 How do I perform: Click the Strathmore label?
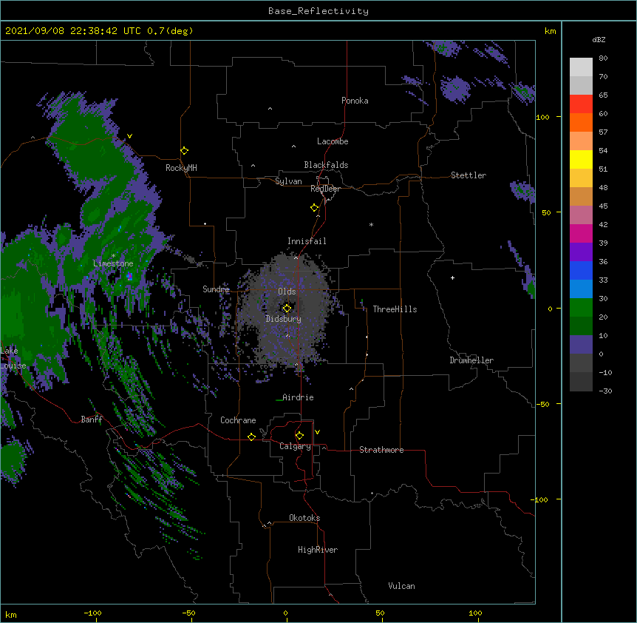[x=381, y=450]
